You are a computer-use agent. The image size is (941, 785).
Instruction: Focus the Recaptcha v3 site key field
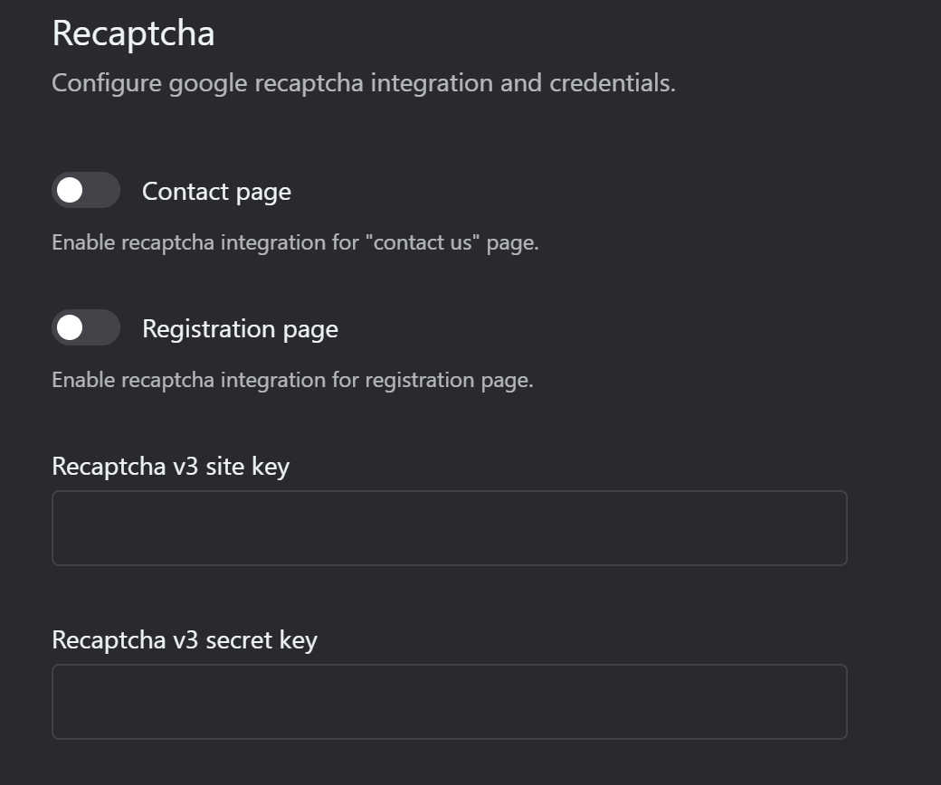point(450,528)
